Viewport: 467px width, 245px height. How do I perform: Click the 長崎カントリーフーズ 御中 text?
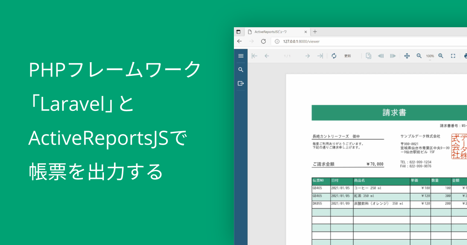pyautogui.click(x=336, y=136)
